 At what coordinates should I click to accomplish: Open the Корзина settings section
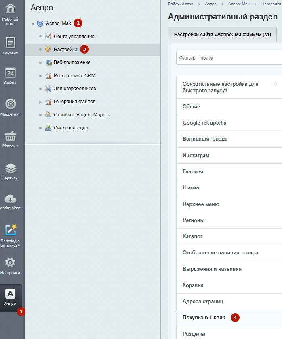tap(229, 285)
